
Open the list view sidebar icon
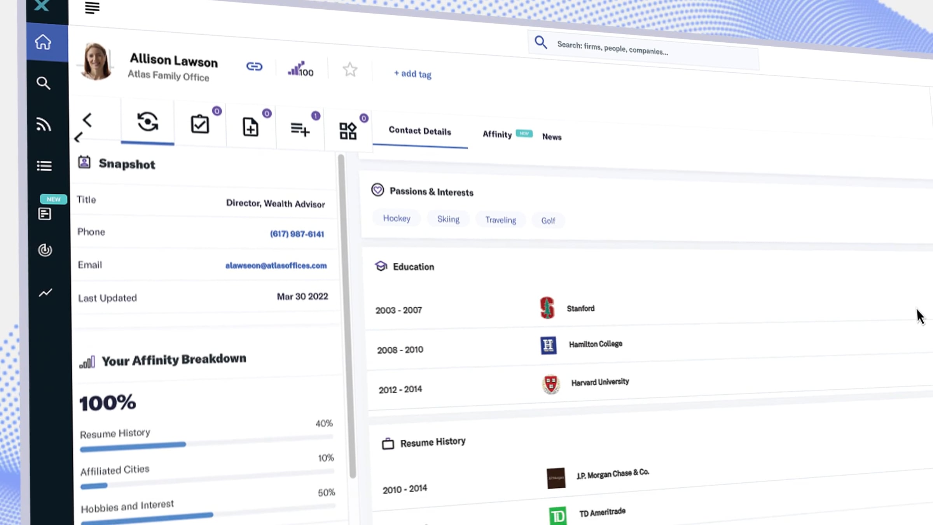(x=44, y=166)
